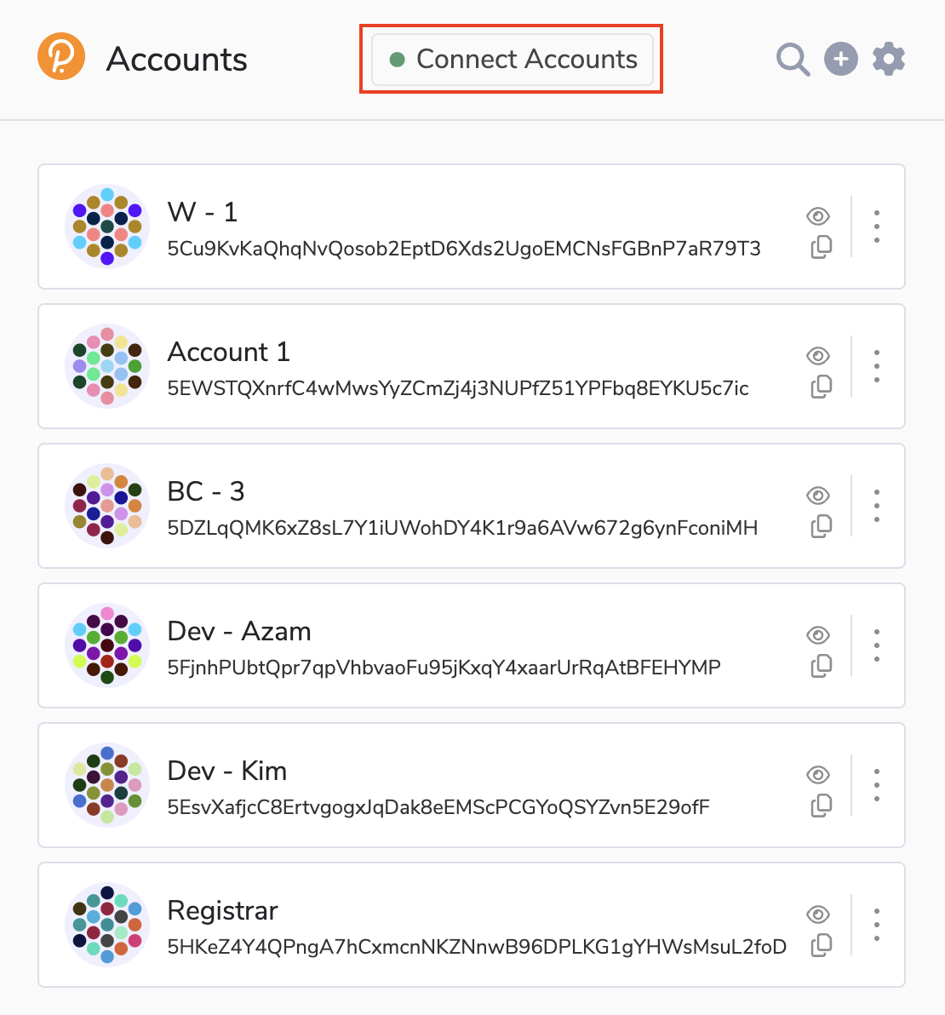Copy the W - 1 account address
Viewport: 945px width, 1015px height.
tap(822, 247)
